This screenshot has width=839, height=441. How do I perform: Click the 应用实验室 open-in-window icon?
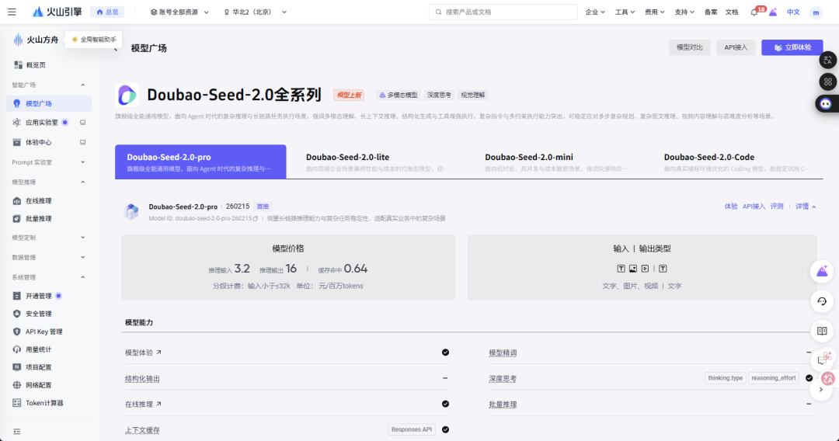coord(82,123)
